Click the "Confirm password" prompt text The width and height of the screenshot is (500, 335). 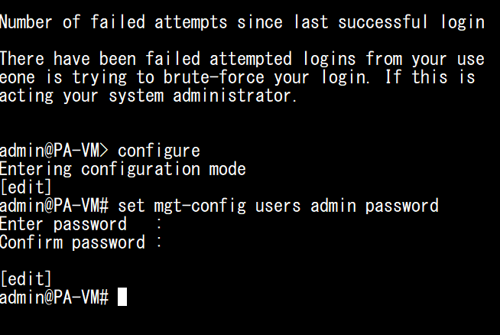72,242
